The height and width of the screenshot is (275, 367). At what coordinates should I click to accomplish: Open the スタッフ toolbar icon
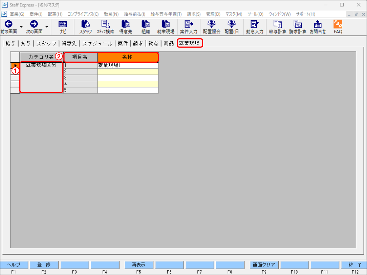pyautogui.click(x=85, y=27)
